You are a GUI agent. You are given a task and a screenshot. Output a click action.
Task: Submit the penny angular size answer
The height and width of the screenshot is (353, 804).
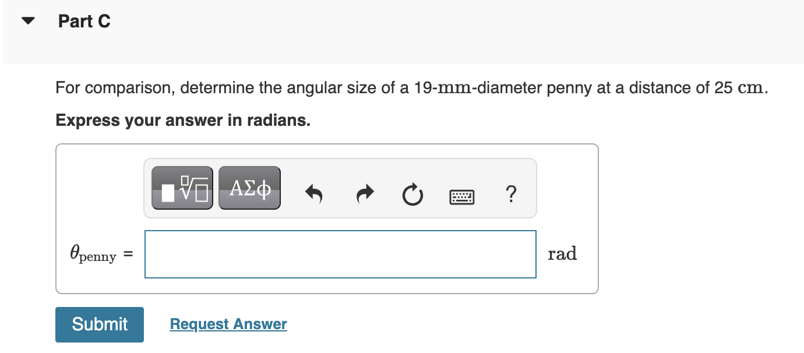99,324
